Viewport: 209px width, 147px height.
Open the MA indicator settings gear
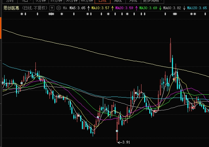[58, 8]
